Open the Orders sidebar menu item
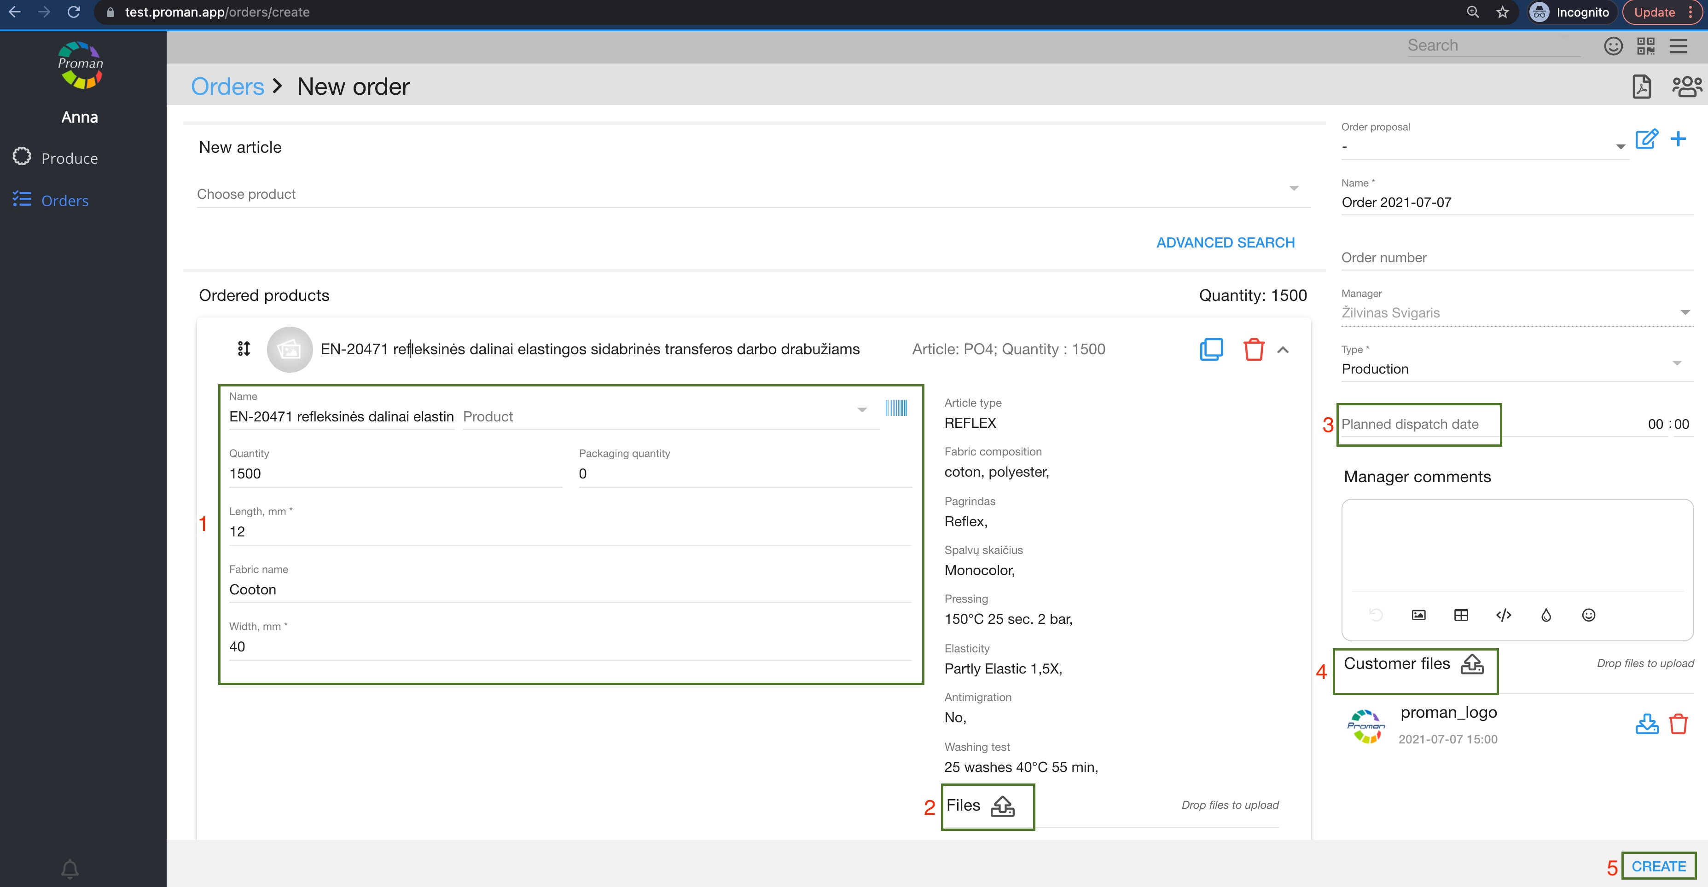The image size is (1708, 887). tap(64, 201)
